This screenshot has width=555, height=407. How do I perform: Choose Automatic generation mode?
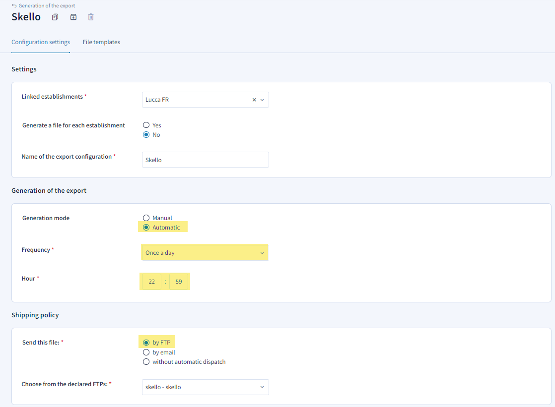point(146,228)
